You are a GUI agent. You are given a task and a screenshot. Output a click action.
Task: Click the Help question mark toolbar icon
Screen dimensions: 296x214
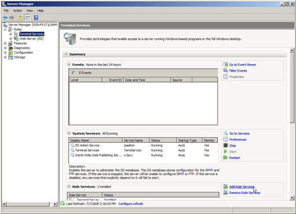[x=36, y=17]
